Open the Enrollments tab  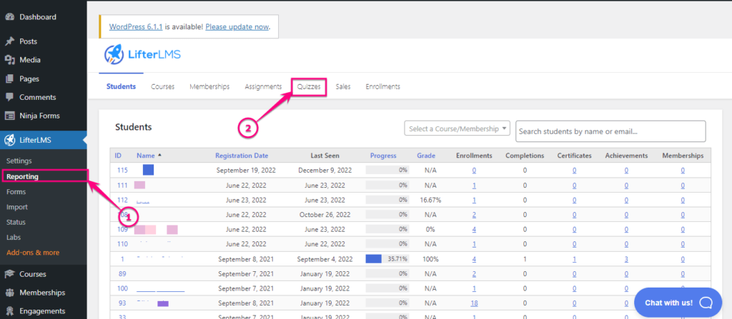[x=383, y=87]
